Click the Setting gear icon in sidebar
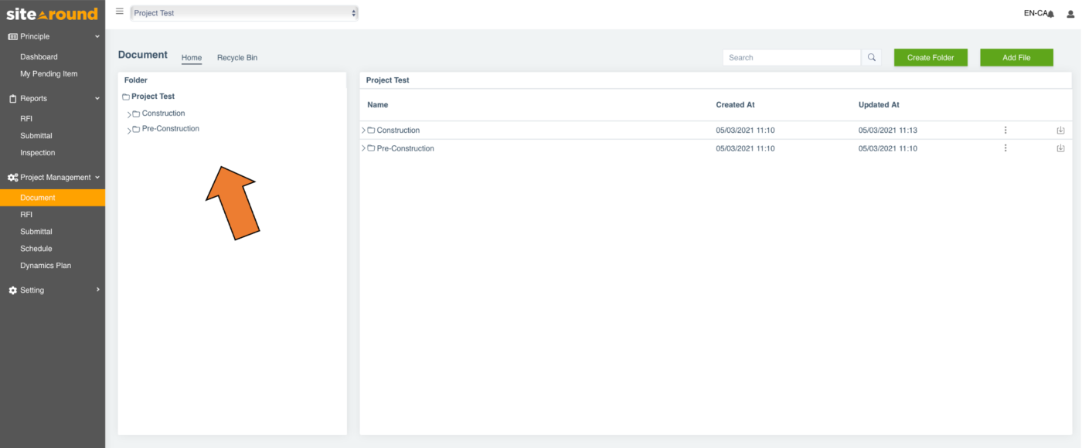 click(12, 290)
